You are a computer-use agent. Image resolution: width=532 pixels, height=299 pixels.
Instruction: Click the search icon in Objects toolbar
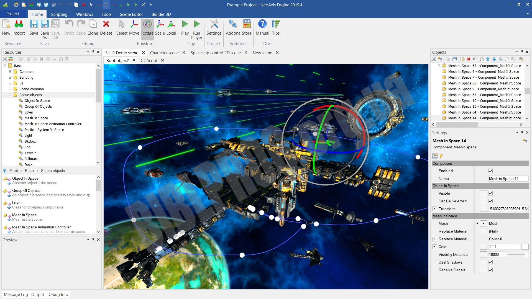[x=521, y=59]
